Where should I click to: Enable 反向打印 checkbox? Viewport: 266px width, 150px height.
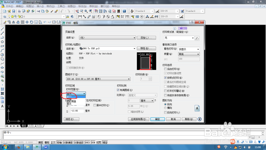(x=165, y=113)
